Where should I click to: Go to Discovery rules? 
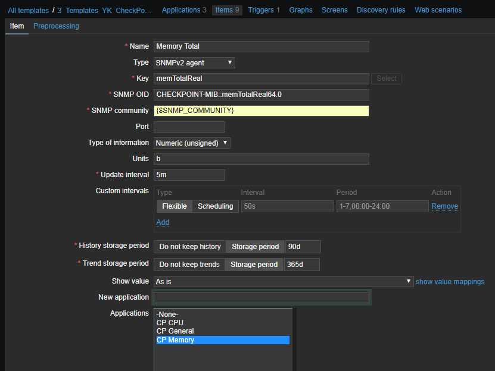(x=381, y=10)
